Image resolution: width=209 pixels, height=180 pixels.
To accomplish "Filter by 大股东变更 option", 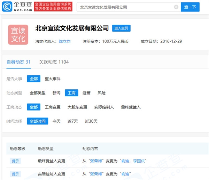I will [77, 107].
